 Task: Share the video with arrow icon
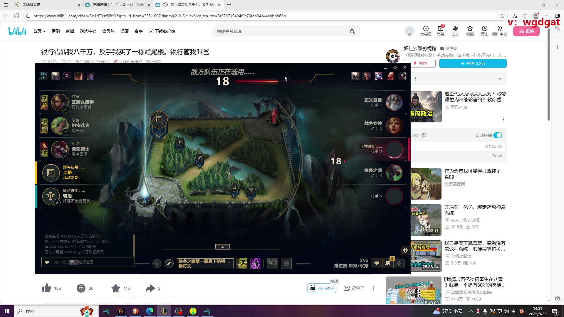point(150,288)
